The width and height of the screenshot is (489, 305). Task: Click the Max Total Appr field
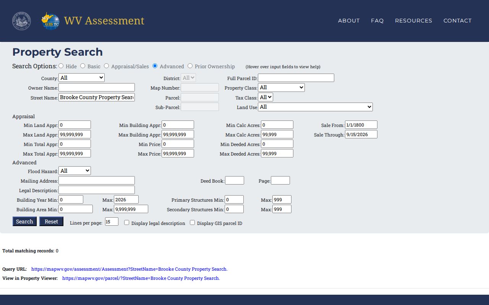74,153
